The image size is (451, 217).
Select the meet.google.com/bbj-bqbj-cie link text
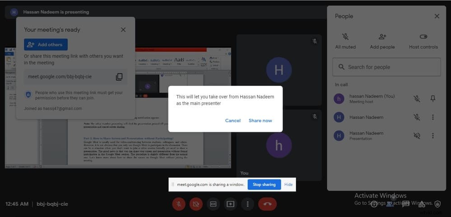click(60, 77)
